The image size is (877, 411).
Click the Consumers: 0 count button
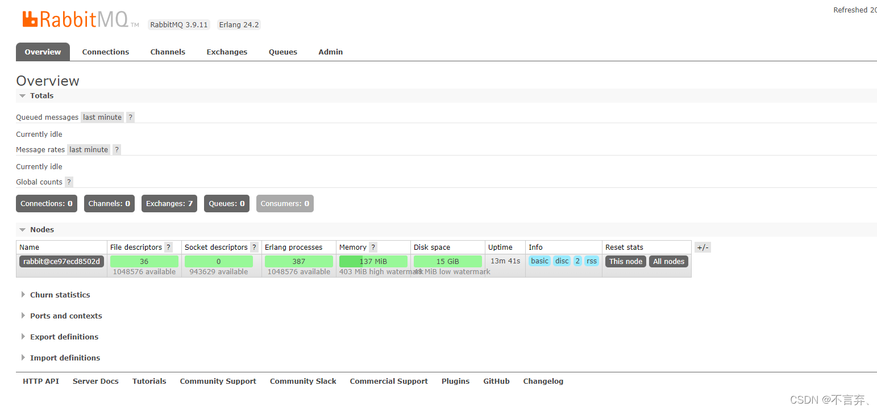(285, 204)
